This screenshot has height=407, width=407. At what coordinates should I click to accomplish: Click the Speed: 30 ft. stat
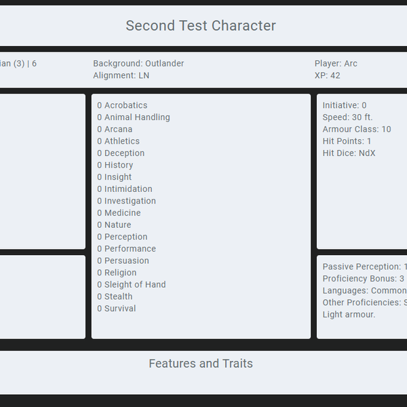coord(347,117)
